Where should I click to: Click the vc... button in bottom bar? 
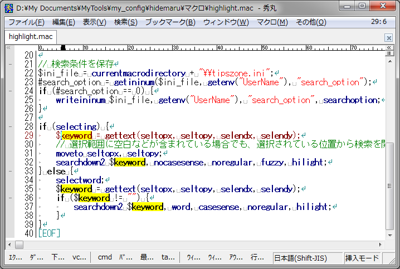click(x=79, y=257)
